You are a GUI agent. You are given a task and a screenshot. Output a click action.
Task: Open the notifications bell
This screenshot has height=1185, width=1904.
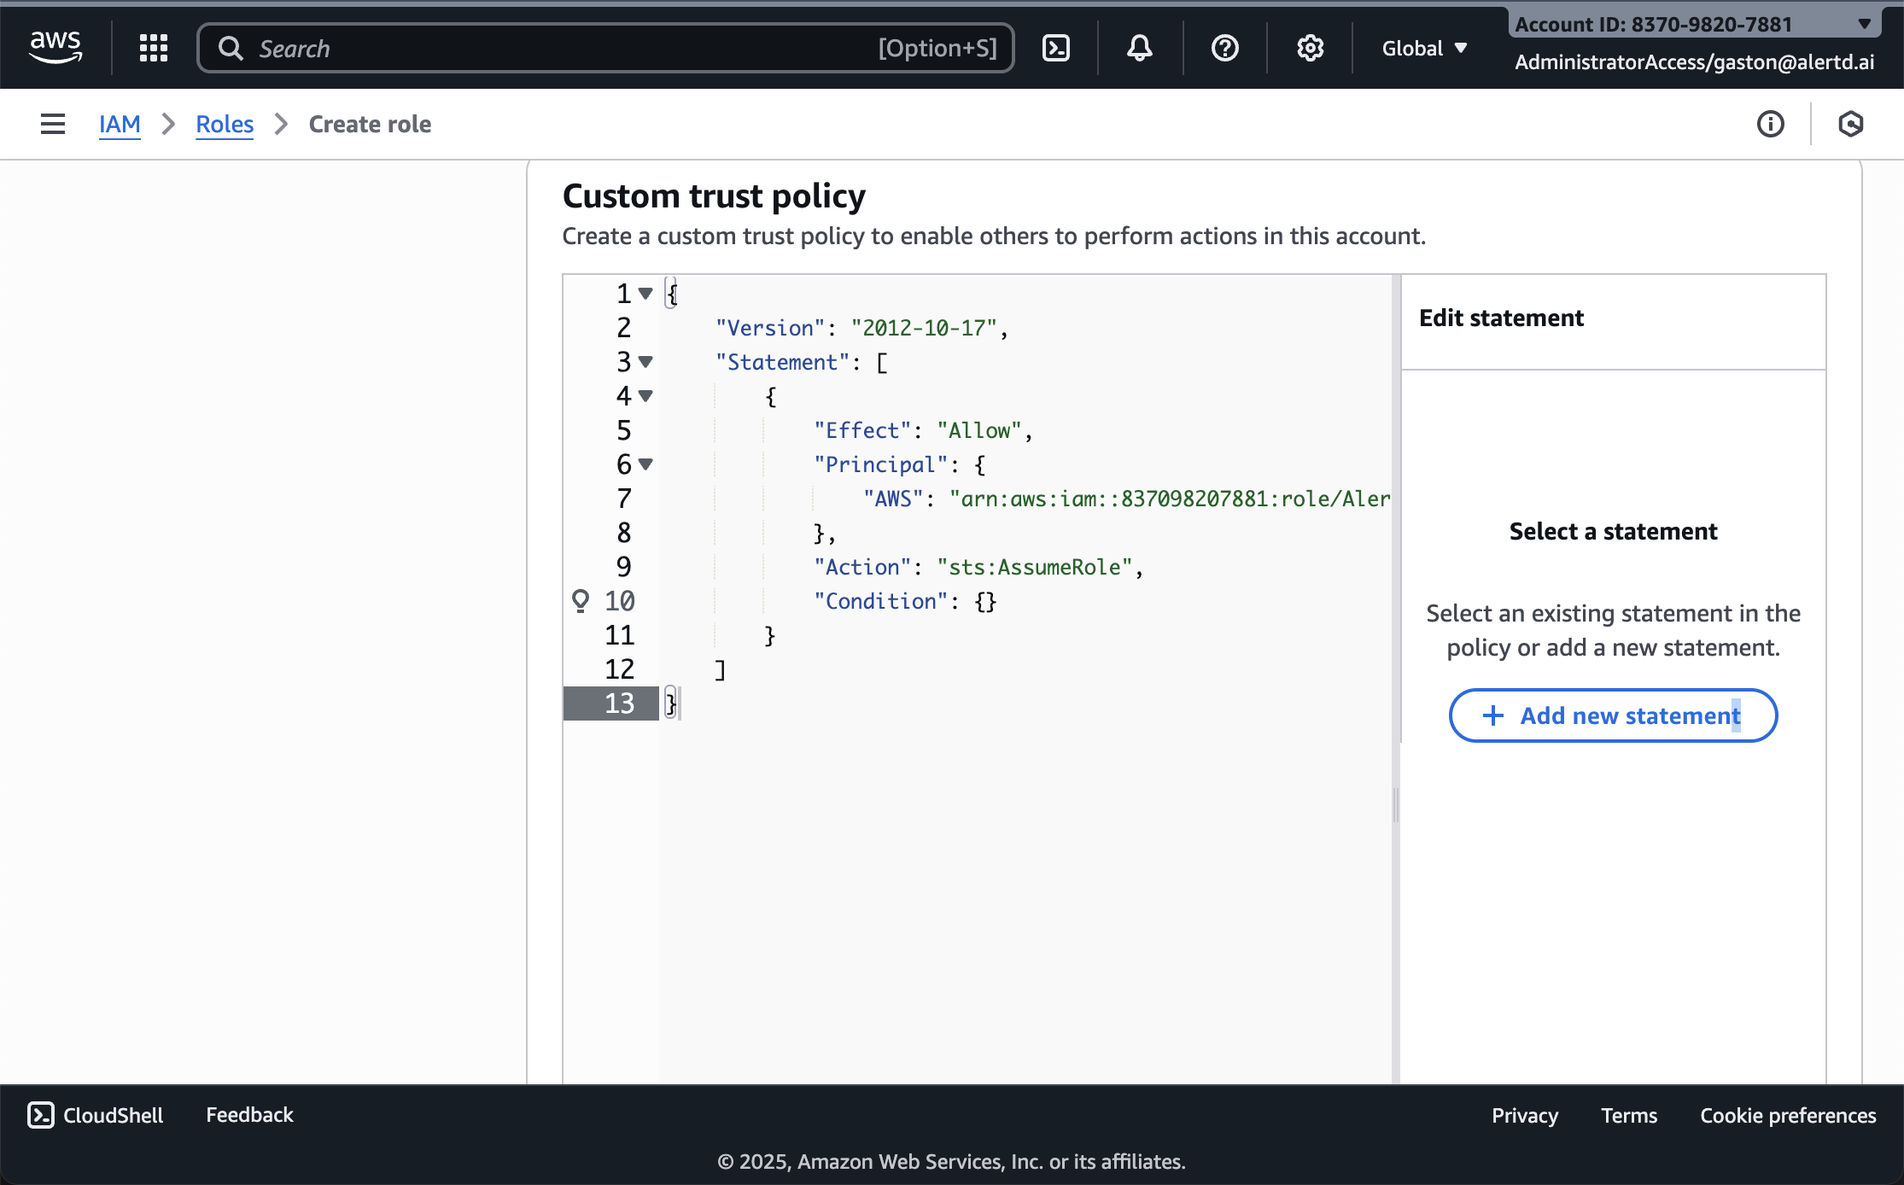point(1138,48)
